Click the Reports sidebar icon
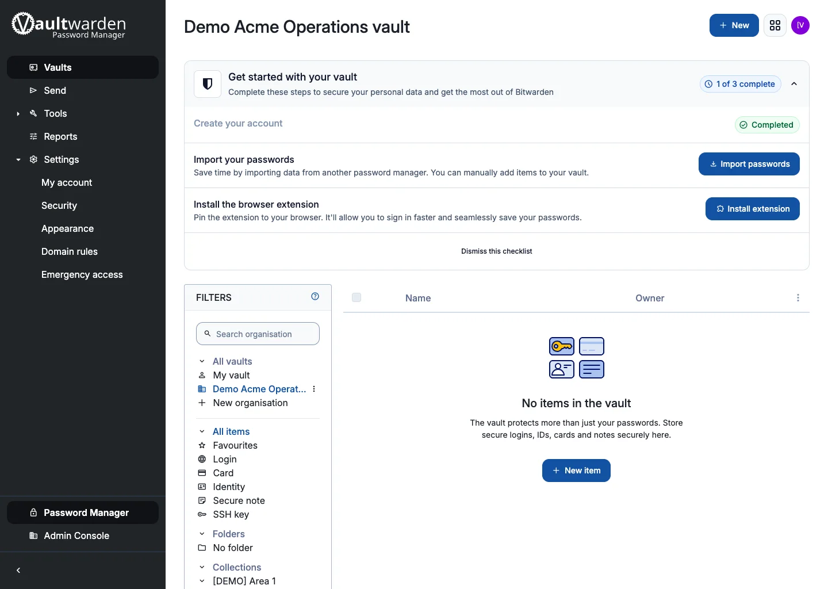Viewport: 828px width, 589px height. (x=33, y=136)
